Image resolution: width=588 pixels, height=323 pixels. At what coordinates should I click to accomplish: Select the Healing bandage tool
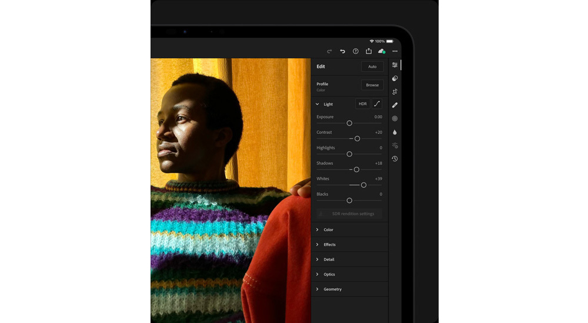pyautogui.click(x=395, y=105)
